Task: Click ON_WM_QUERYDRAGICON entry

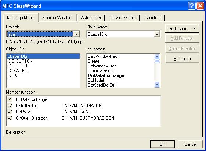Action: click(x=88, y=118)
